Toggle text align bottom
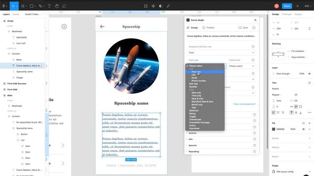Viewport: 314px width, 176px height. pyautogui.click(x=300, y=112)
